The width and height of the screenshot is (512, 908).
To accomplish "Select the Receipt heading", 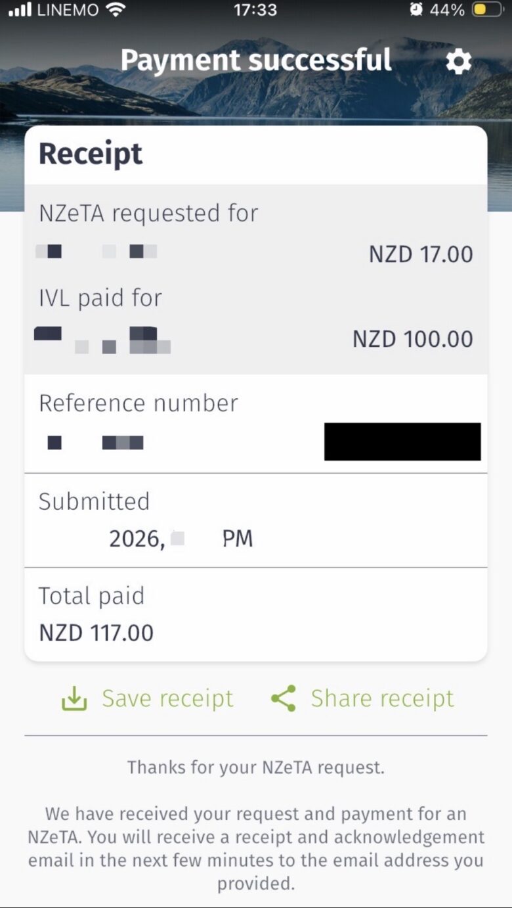I will (91, 154).
